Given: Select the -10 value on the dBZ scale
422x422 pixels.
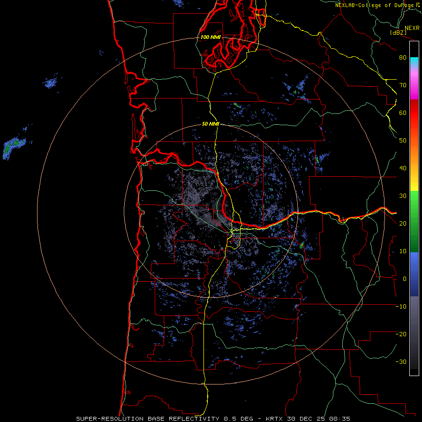Looking at the screenshot, I should coord(401,307).
